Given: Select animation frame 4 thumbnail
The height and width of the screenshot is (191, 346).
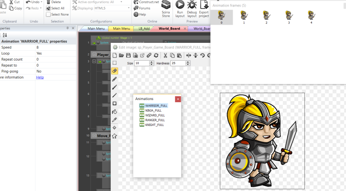Looking at the screenshot, I should [x=311, y=17].
